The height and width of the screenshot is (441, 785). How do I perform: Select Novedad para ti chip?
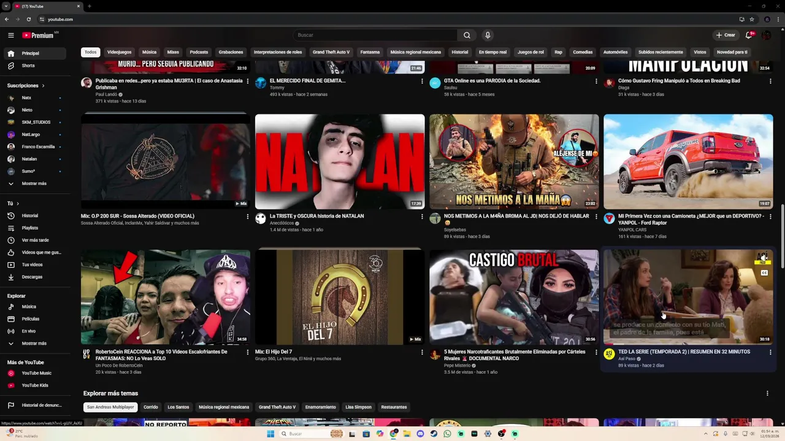(732, 52)
